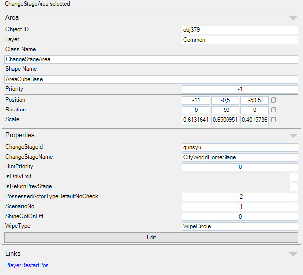Click the ChangeStageArea class name field
Viewport: 303px width, 275px height.
[x=151, y=59]
